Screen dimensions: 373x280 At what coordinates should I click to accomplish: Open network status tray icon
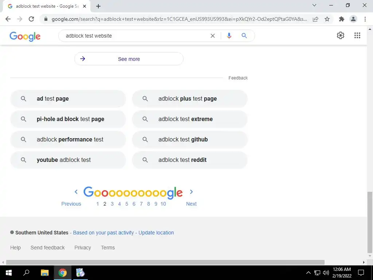317,273
